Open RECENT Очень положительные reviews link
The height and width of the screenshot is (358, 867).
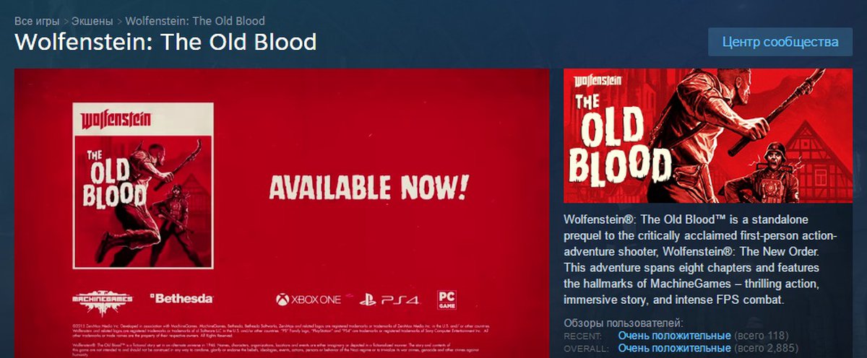click(674, 336)
